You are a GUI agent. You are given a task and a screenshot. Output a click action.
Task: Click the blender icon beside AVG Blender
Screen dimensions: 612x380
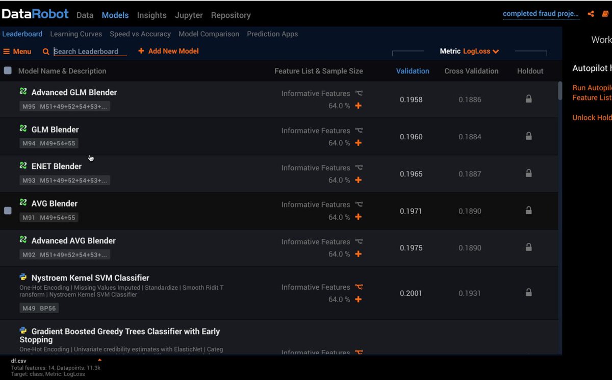click(23, 202)
